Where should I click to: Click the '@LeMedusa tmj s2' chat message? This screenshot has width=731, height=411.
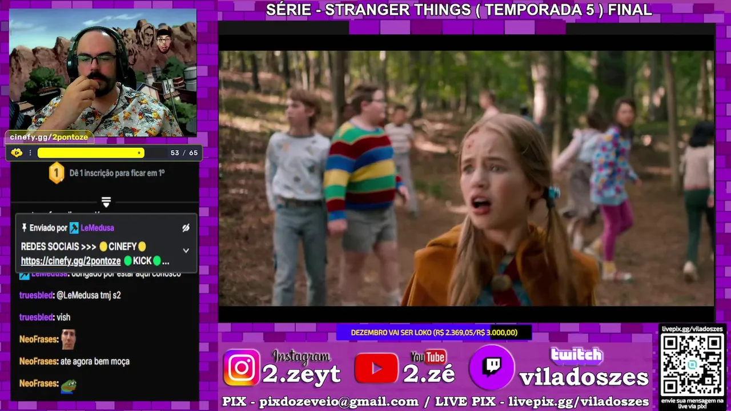pos(88,295)
